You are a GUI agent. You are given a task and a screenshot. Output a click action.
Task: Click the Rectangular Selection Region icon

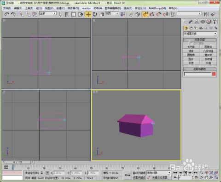point(74,14)
